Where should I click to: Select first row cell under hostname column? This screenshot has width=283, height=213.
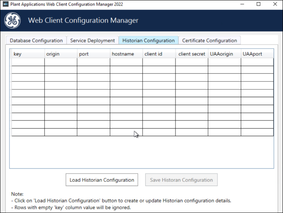(126, 62)
